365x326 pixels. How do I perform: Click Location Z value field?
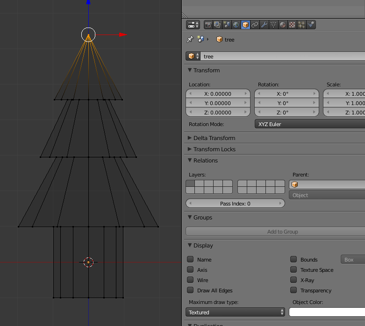point(218,113)
